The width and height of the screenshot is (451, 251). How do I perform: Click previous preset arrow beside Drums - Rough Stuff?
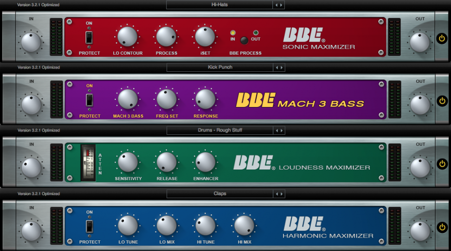(x=276, y=131)
